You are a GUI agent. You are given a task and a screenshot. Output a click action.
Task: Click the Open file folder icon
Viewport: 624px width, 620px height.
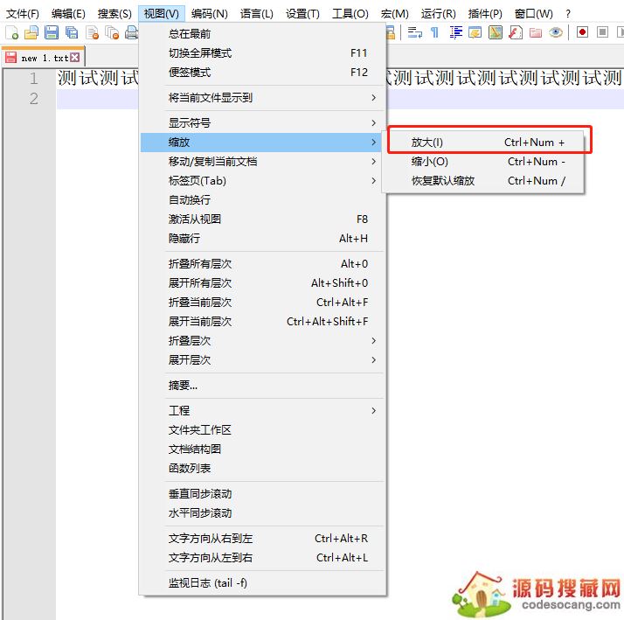pyautogui.click(x=31, y=33)
